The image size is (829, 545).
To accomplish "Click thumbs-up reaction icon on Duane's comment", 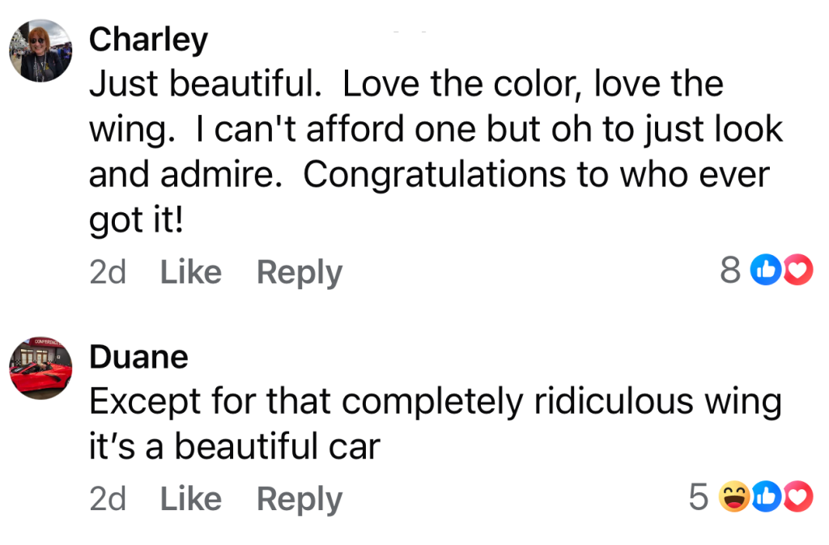I will tap(765, 497).
